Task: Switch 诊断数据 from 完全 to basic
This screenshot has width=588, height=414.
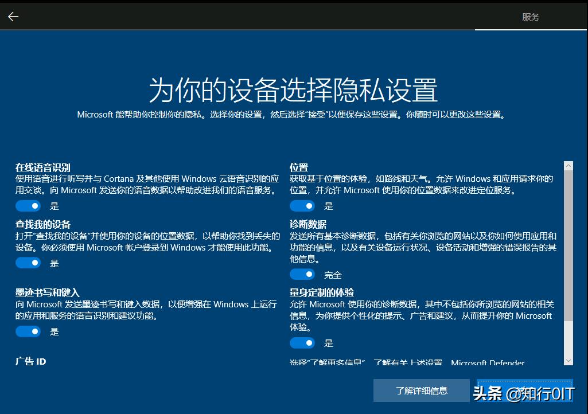Action: click(302, 274)
